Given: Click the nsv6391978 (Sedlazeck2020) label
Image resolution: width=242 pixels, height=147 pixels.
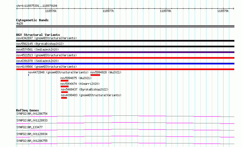Looking at the screenshot, I should (x=38, y=61).
